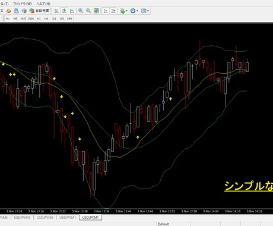Select the M1 timeframe
Image resolution: width=273 pixels, height=226 pixels.
pos(8,18)
